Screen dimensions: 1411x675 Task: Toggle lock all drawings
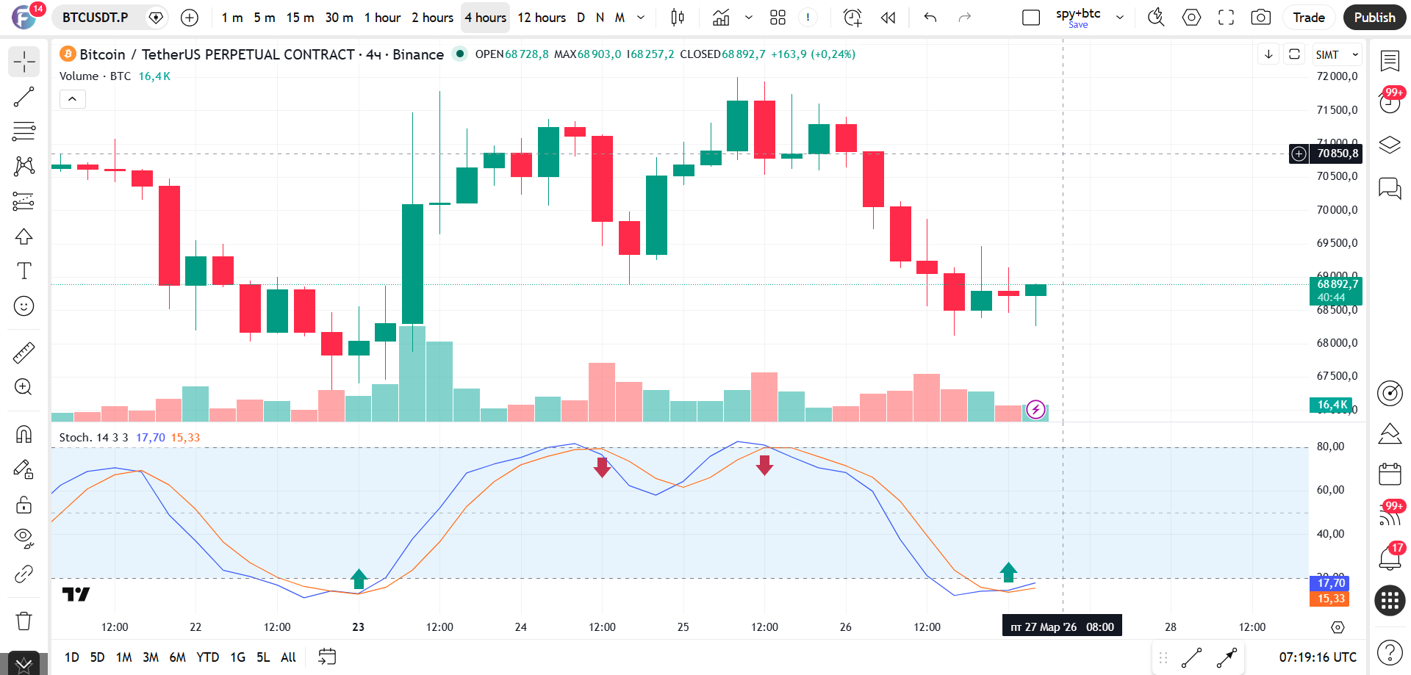point(24,505)
